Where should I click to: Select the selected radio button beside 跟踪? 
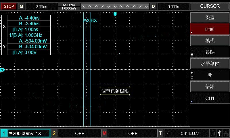192,54
